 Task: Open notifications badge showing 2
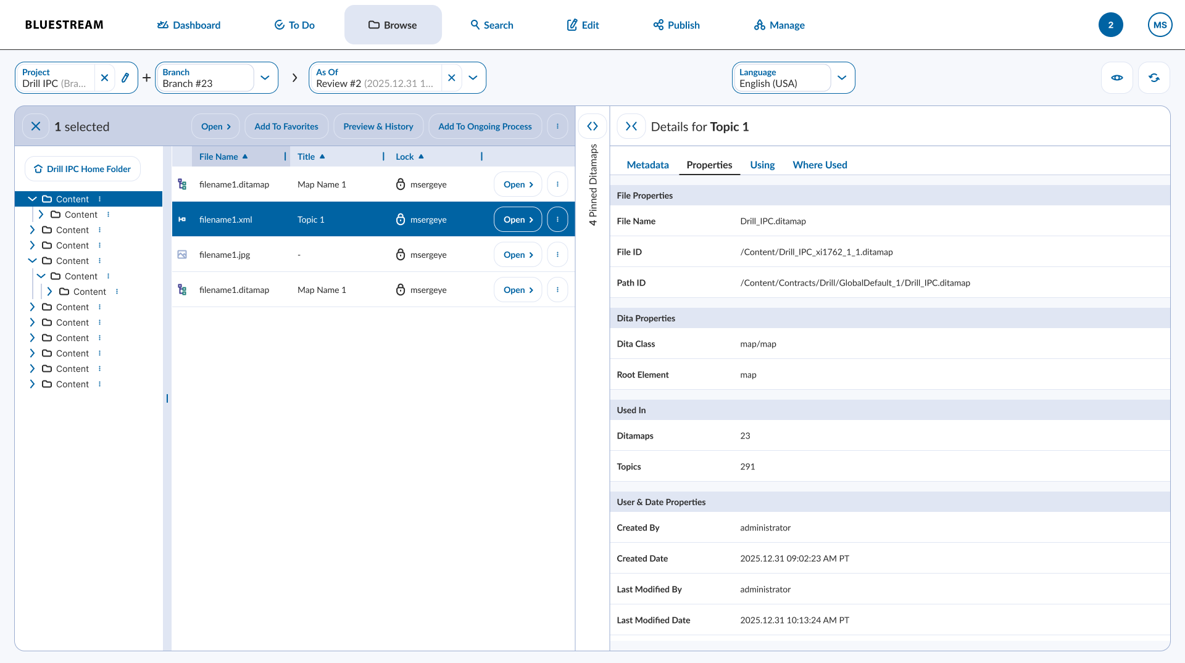click(1111, 25)
